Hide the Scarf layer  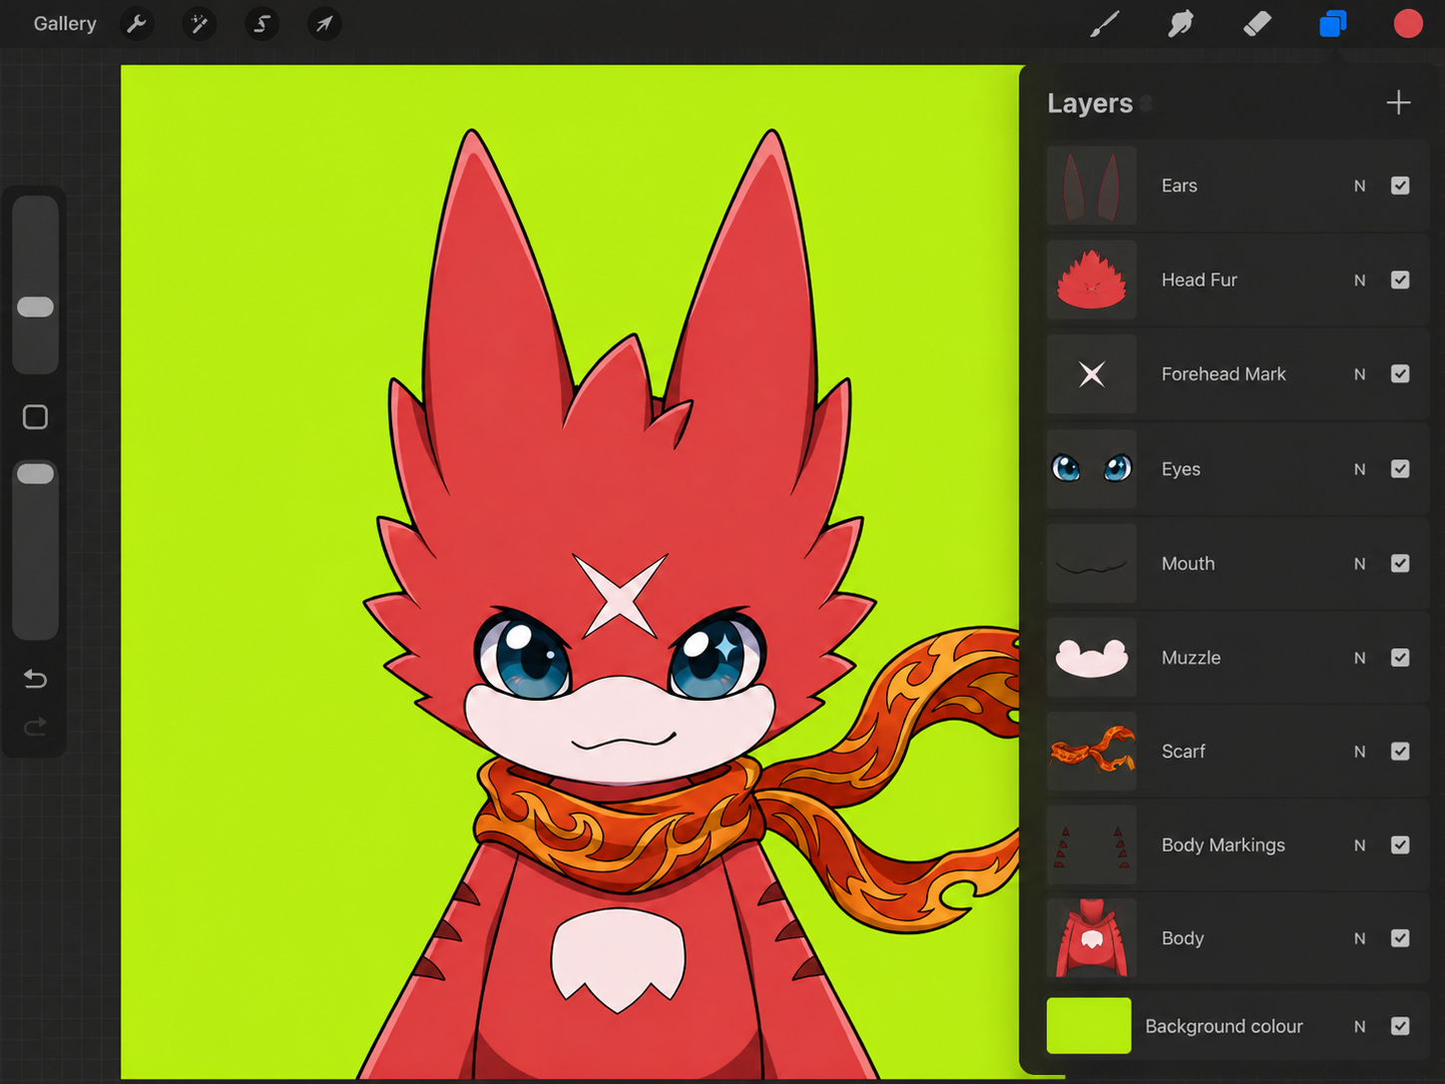coord(1400,752)
